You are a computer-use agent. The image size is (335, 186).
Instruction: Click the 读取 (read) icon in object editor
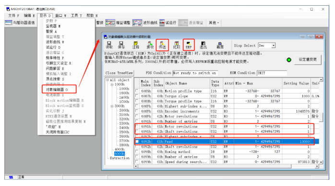(109, 45)
